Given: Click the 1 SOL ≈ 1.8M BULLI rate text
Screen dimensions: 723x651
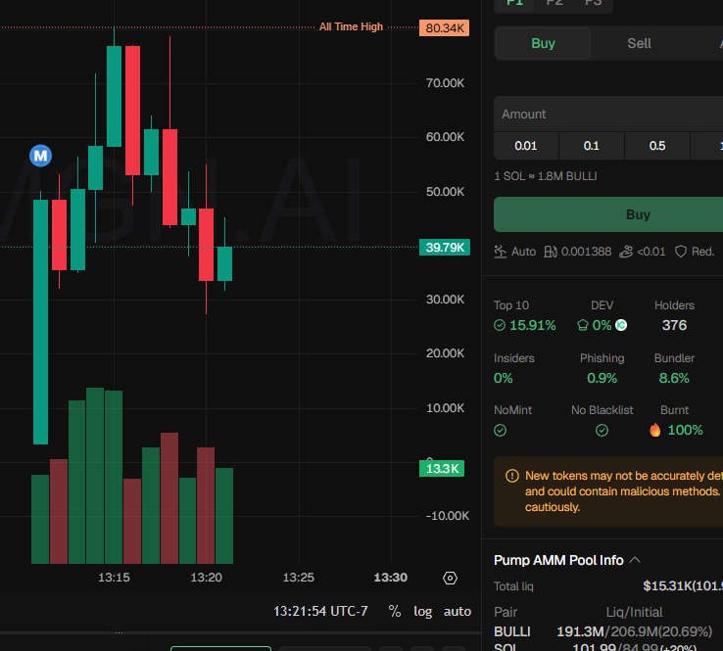Looking at the screenshot, I should 545,176.
